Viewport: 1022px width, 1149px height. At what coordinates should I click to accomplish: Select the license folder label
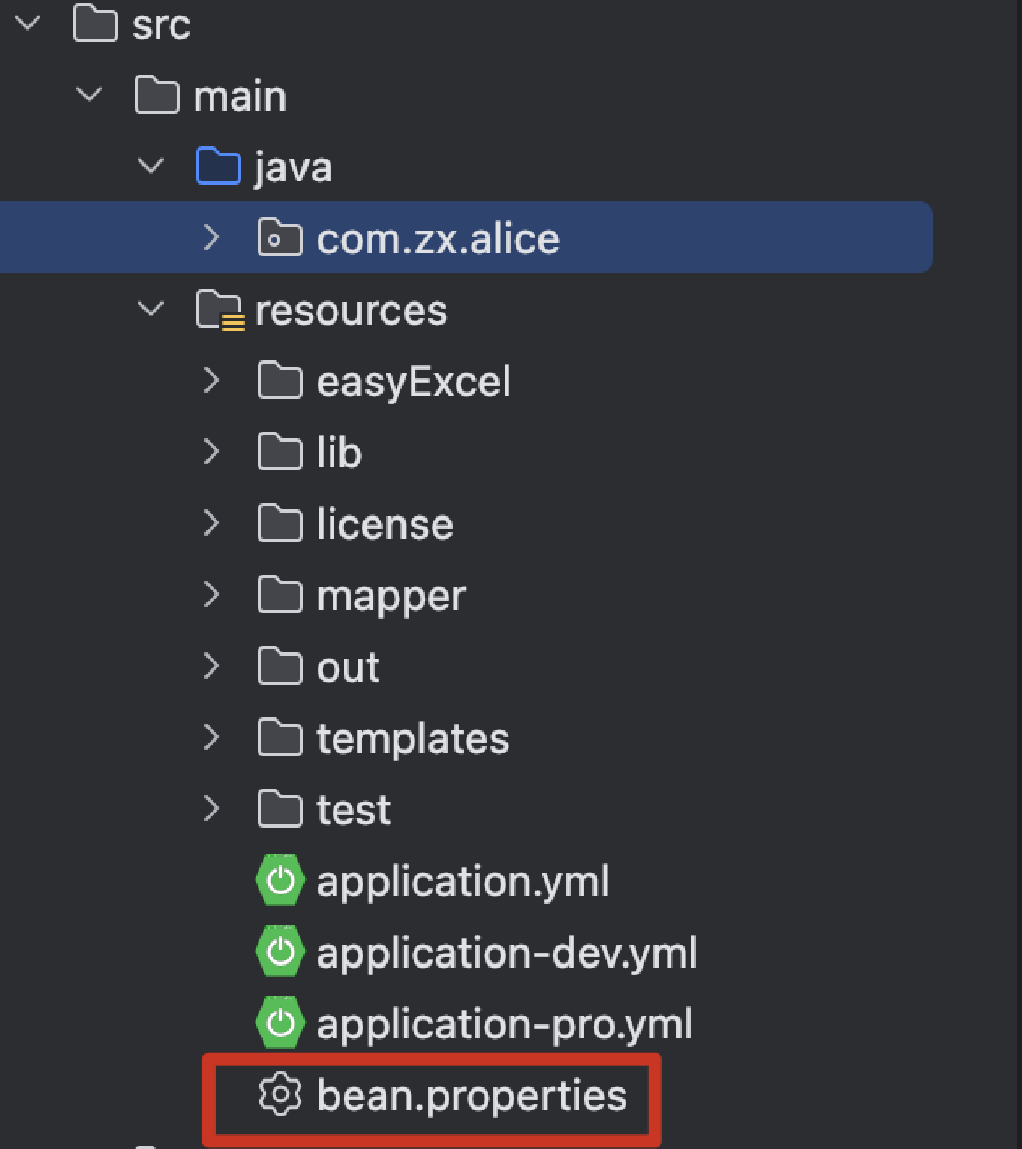coord(385,524)
